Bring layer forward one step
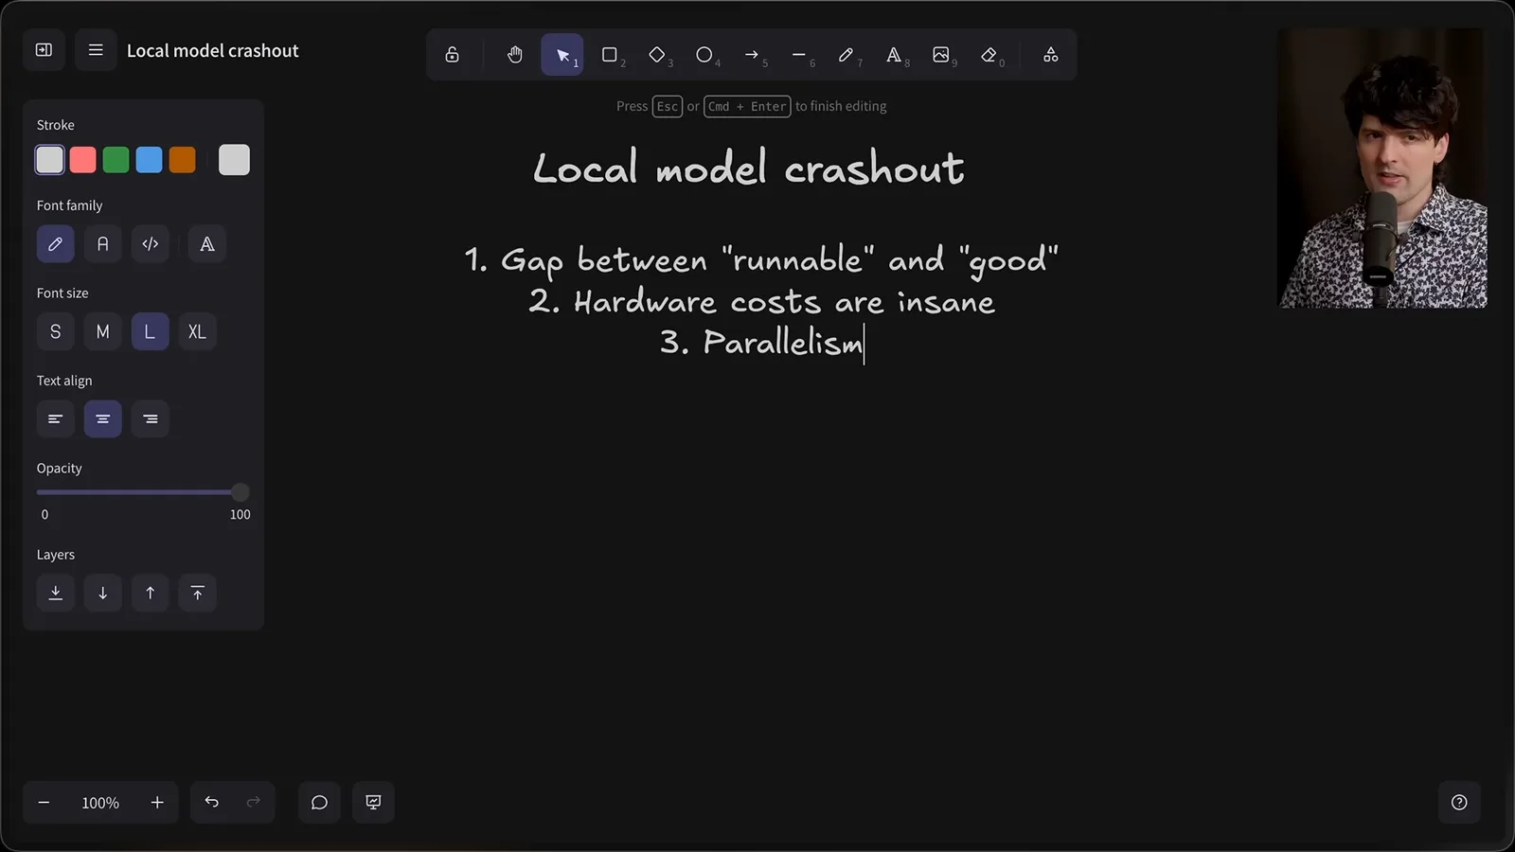Image resolution: width=1515 pixels, height=852 pixels. point(151,593)
